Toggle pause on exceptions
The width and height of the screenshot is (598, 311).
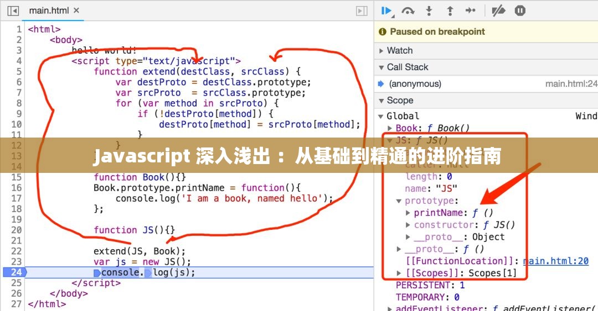point(520,10)
